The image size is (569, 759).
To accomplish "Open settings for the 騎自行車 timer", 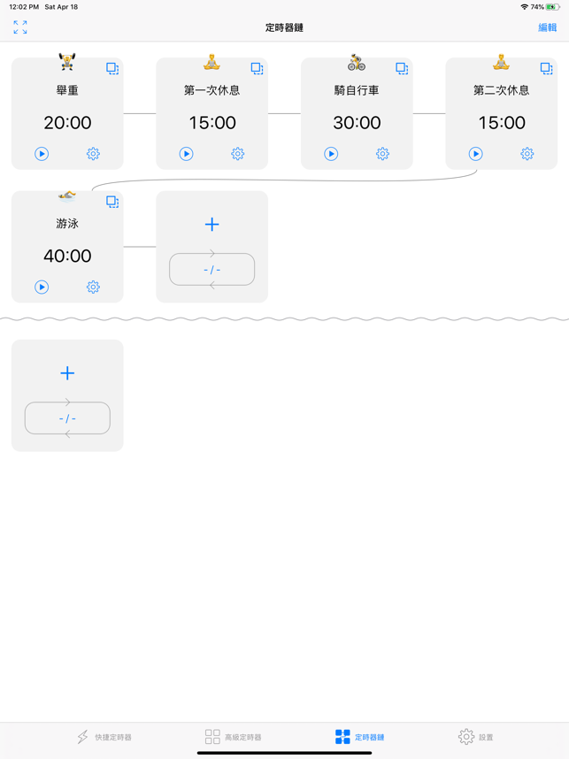I will (382, 153).
